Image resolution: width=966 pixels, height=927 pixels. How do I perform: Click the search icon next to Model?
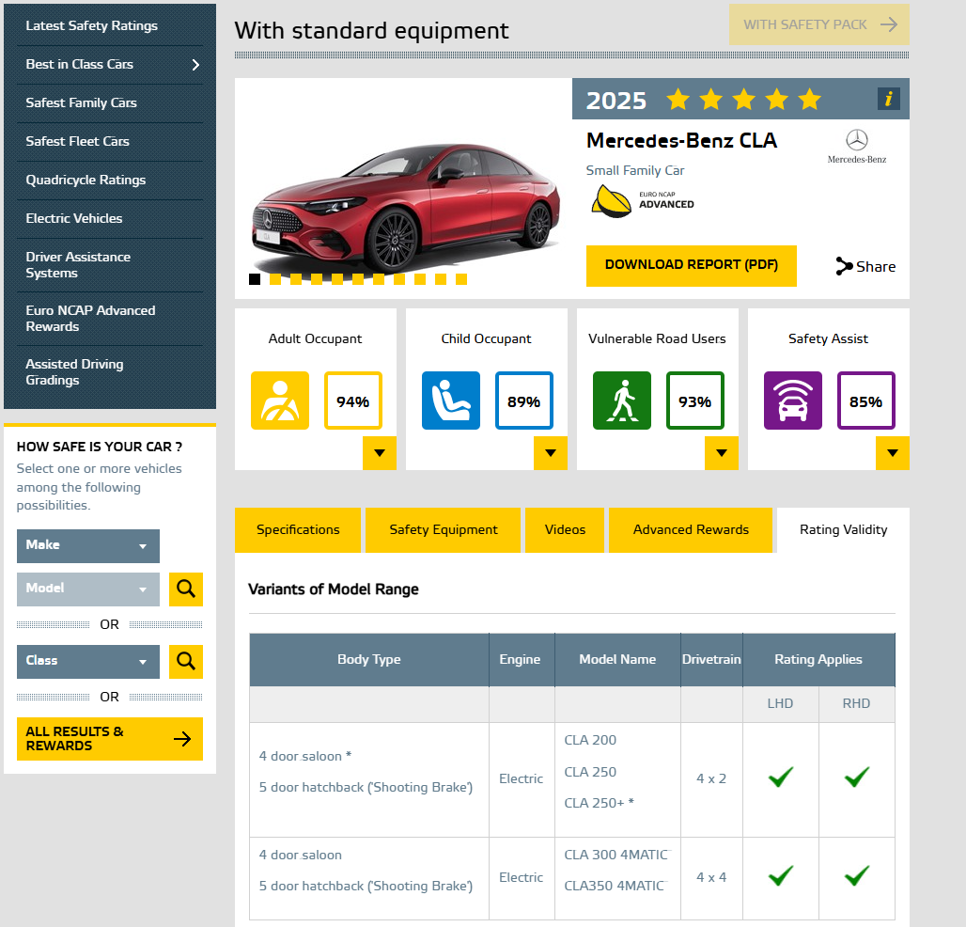pyautogui.click(x=186, y=589)
